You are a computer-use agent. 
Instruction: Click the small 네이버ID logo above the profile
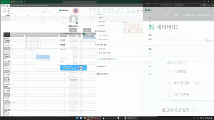click(x=64, y=11)
